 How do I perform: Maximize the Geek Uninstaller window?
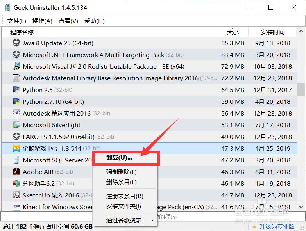pyautogui.click(x=271, y=7)
